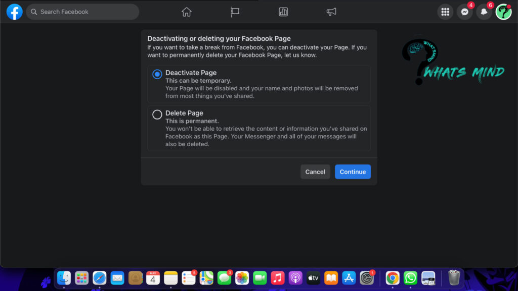
Task: Open Photos from the dock
Action: tap(242, 278)
